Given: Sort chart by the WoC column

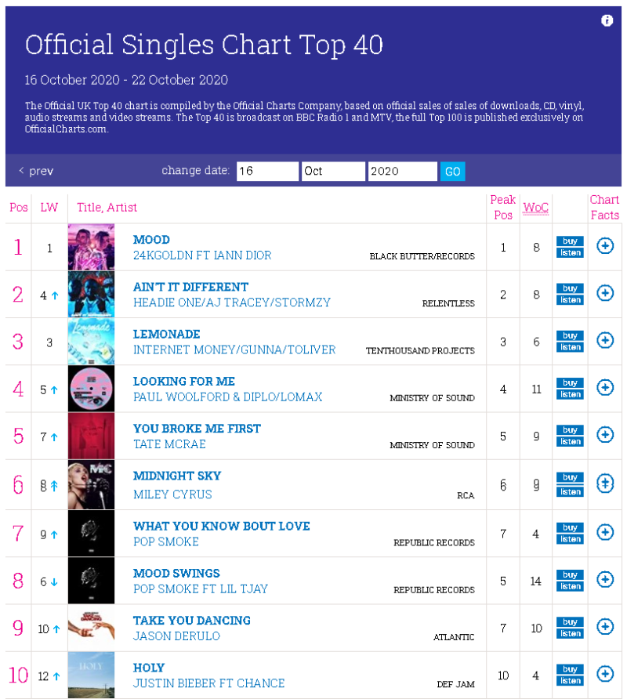Looking at the screenshot, I should coord(535,208).
